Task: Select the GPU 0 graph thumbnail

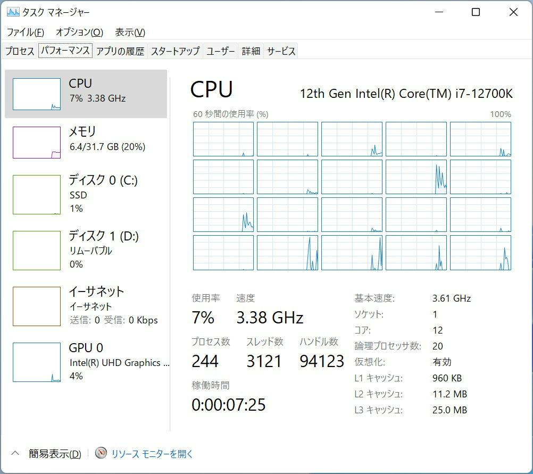Action: pyautogui.click(x=37, y=362)
